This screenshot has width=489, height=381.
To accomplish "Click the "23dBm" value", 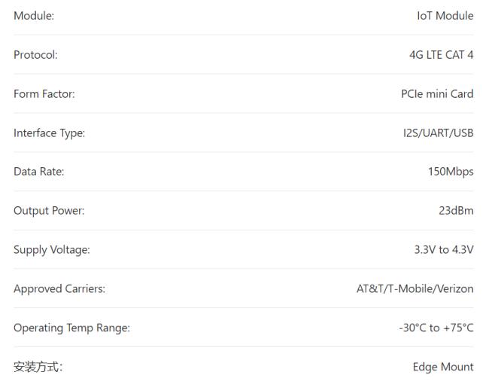I will [456, 211].
